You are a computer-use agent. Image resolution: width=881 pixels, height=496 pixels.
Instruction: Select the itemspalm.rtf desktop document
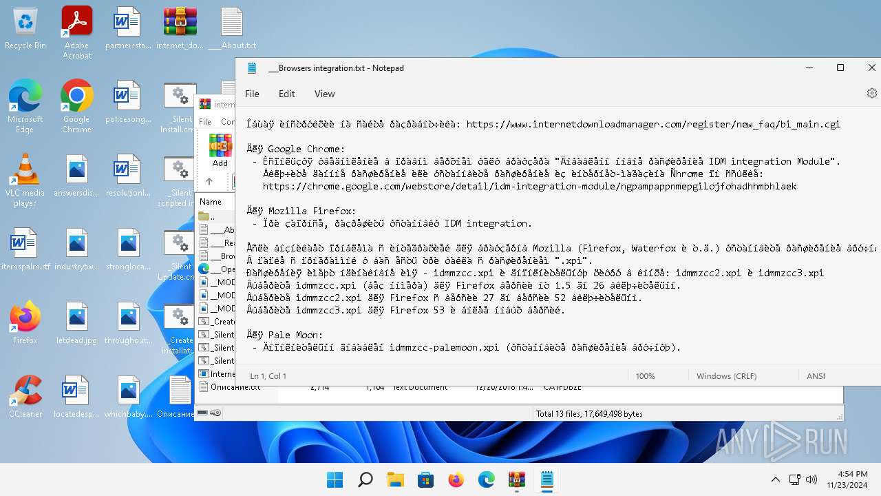[x=25, y=249]
